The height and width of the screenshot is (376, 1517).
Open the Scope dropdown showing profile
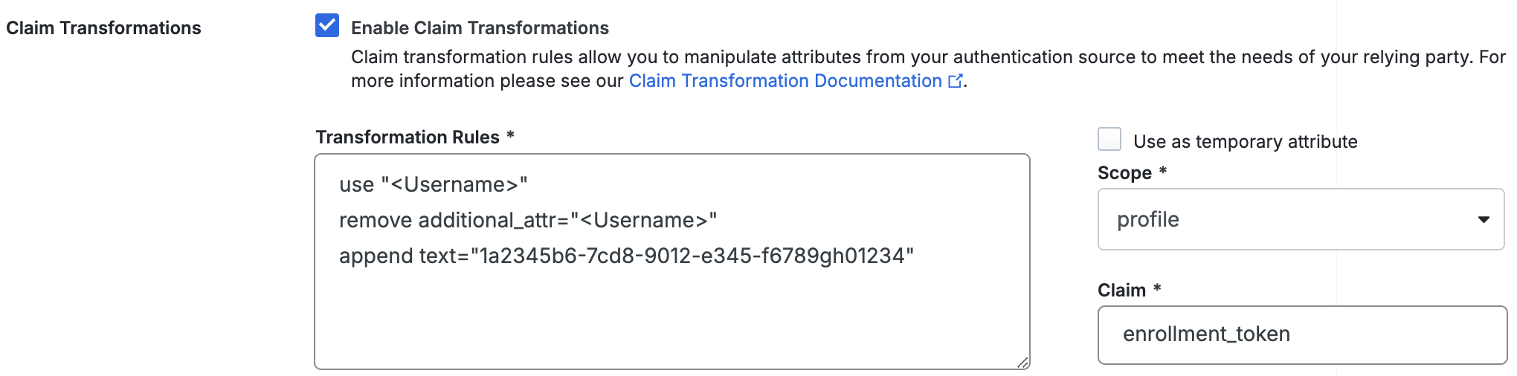pos(1300,219)
